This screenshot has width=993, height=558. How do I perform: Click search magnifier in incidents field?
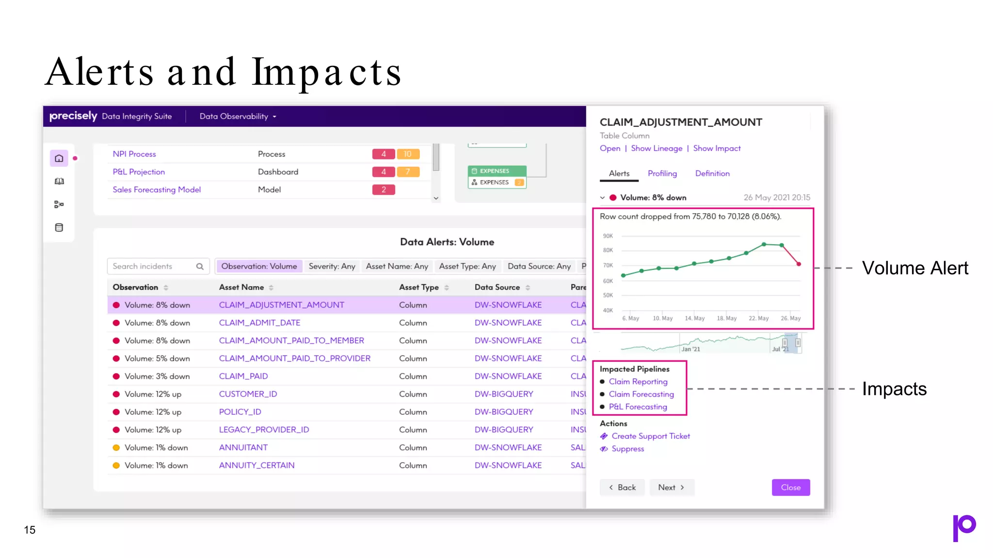200,266
